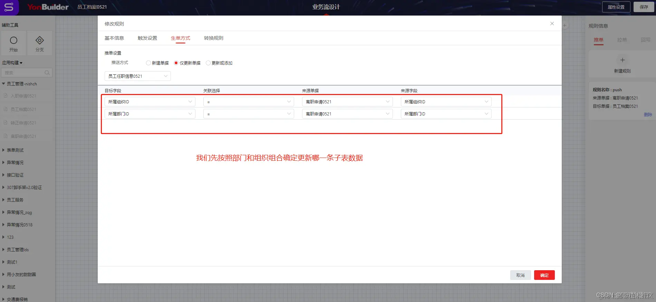Viewport: 656px width, 302px height.
Task: Expand the 表单测试 tree node
Action: point(3,150)
